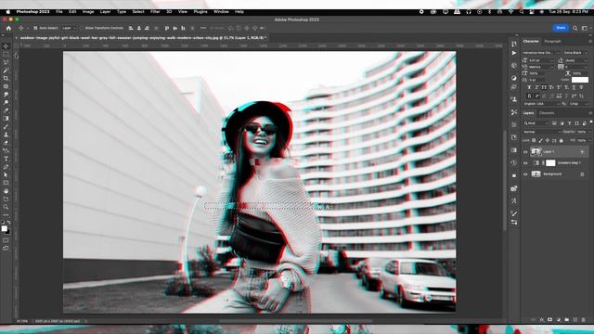594x334 pixels.
Task: Click the delete layer trash icon
Action: click(x=583, y=319)
